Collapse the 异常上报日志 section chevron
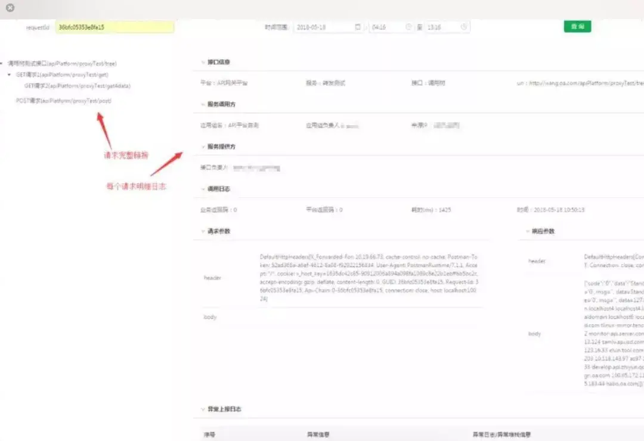This screenshot has height=441, width=644. coord(203,409)
